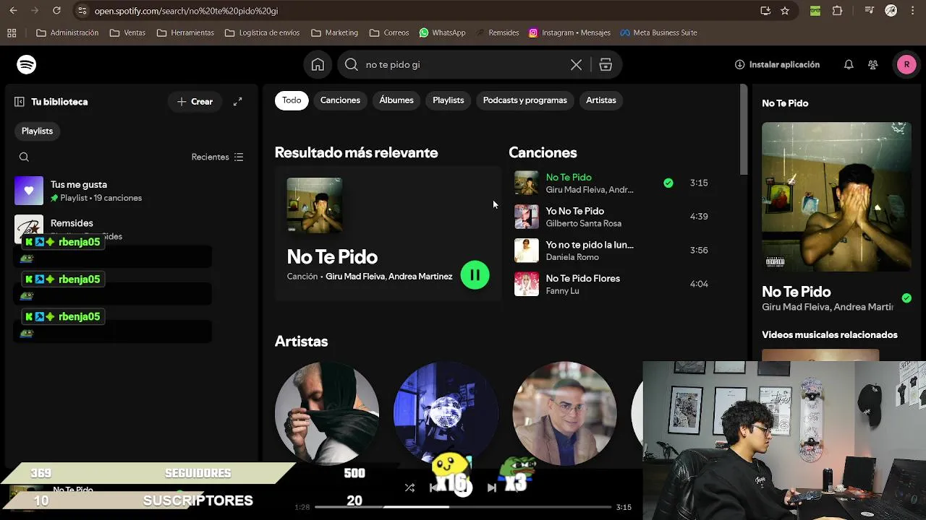Open the Recientes sort menu
The width and height of the screenshot is (926, 520).
pyautogui.click(x=217, y=157)
